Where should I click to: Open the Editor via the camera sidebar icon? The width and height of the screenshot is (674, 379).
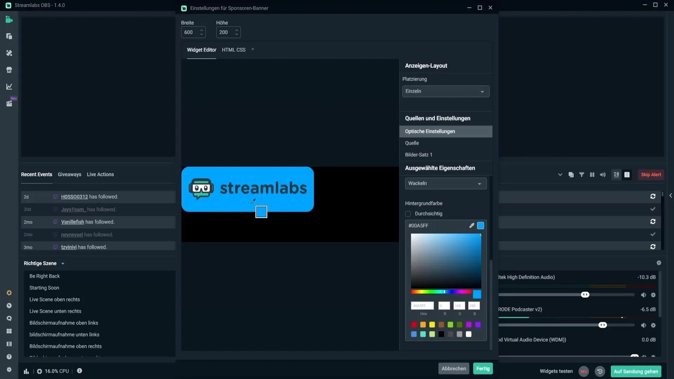click(x=9, y=20)
